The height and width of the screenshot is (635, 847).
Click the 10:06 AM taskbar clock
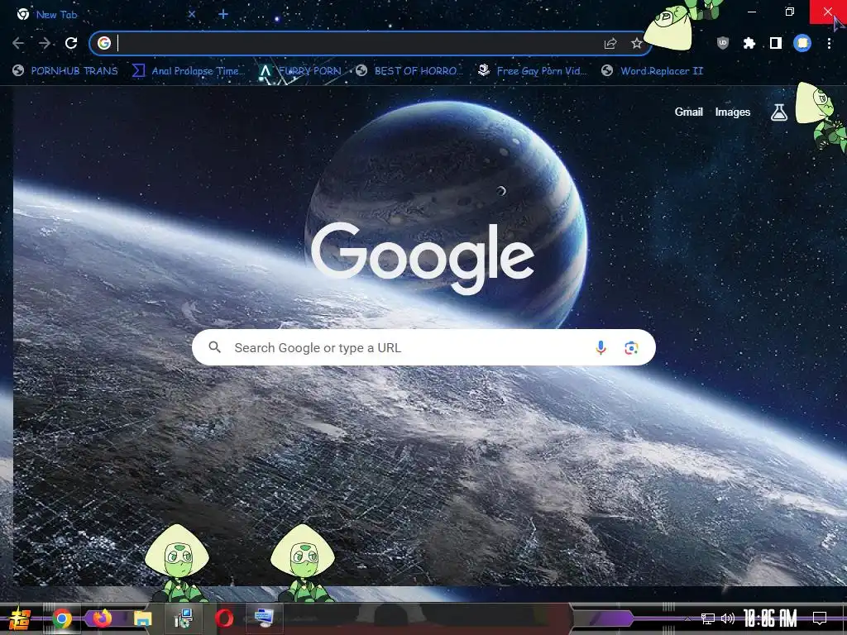click(x=770, y=618)
